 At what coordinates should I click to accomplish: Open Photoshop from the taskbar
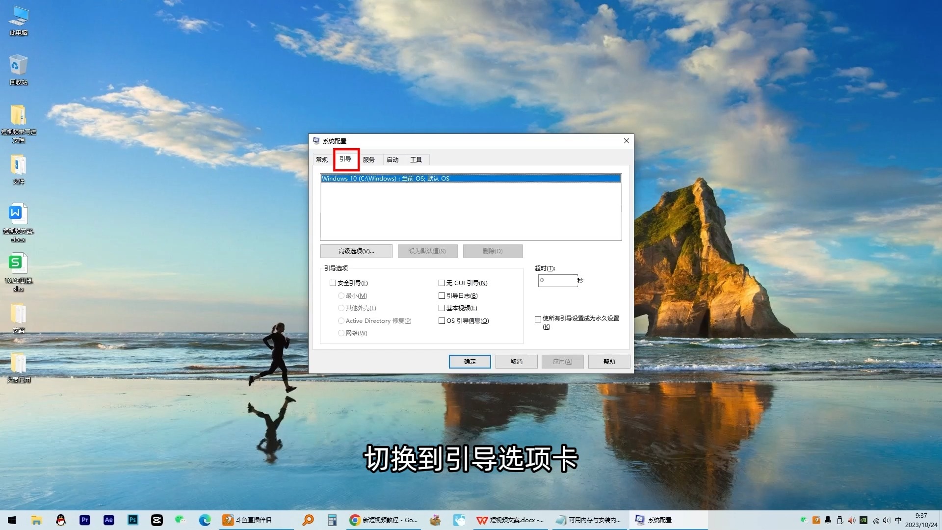pos(132,520)
